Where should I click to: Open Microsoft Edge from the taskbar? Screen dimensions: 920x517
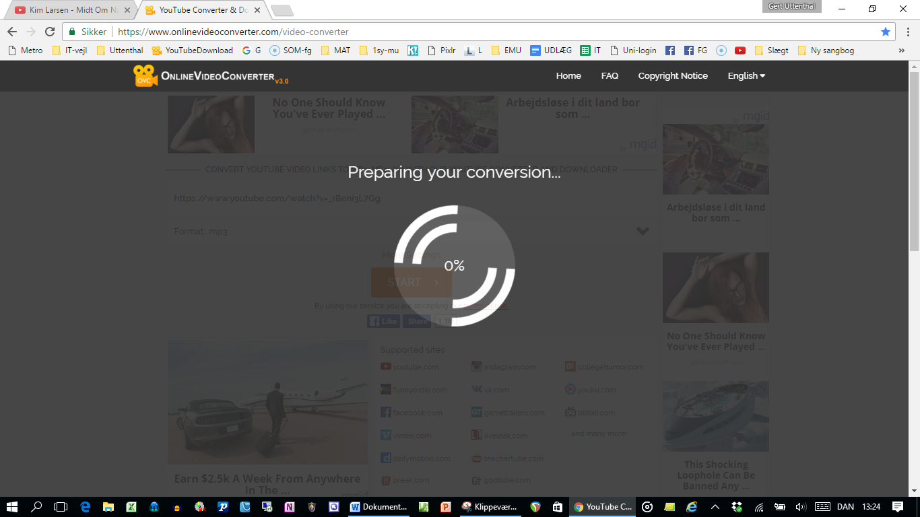click(86, 507)
